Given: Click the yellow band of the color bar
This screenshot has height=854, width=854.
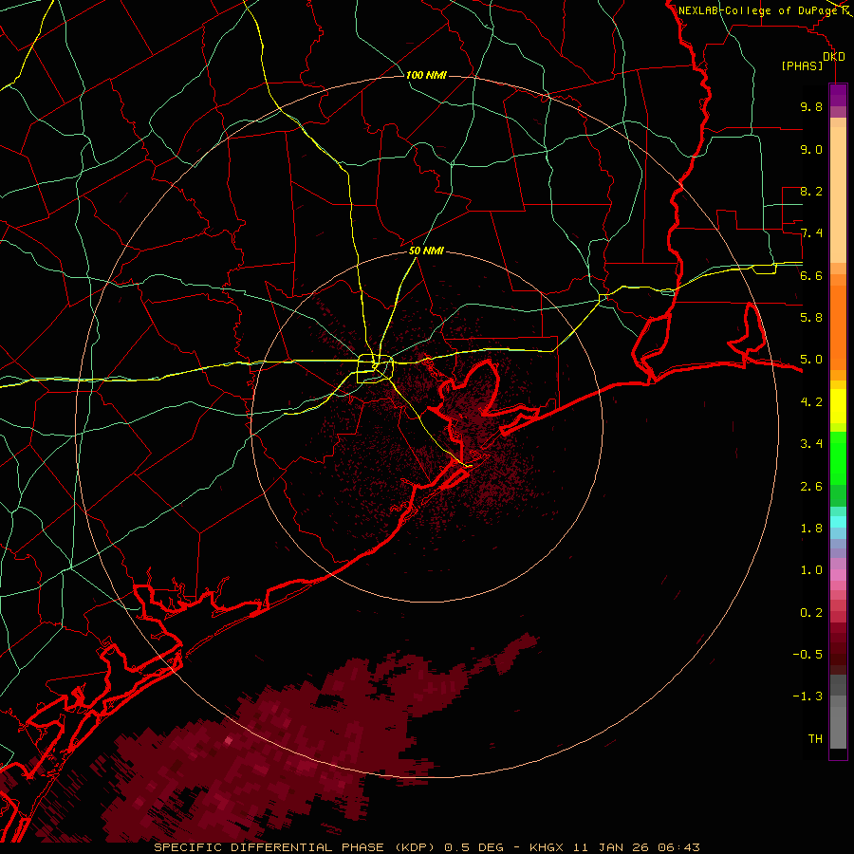Looking at the screenshot, I should [838, 406].
